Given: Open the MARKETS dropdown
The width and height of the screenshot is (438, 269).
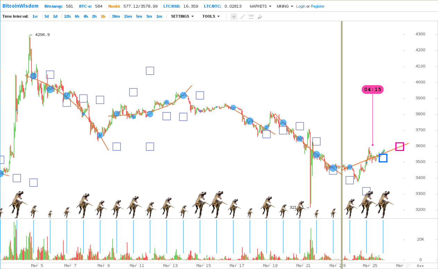Looking at the screenshot, I should (260, 6).
